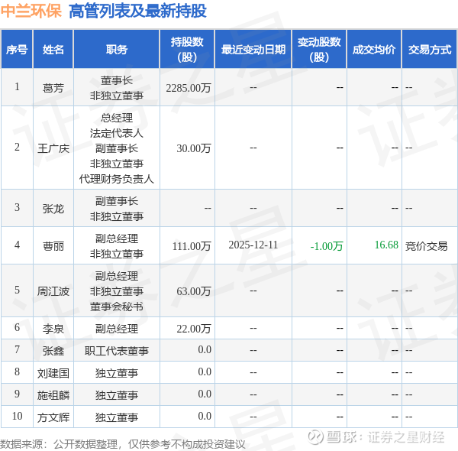
Task: Click sequence number 10
Action: pos(18,416)
